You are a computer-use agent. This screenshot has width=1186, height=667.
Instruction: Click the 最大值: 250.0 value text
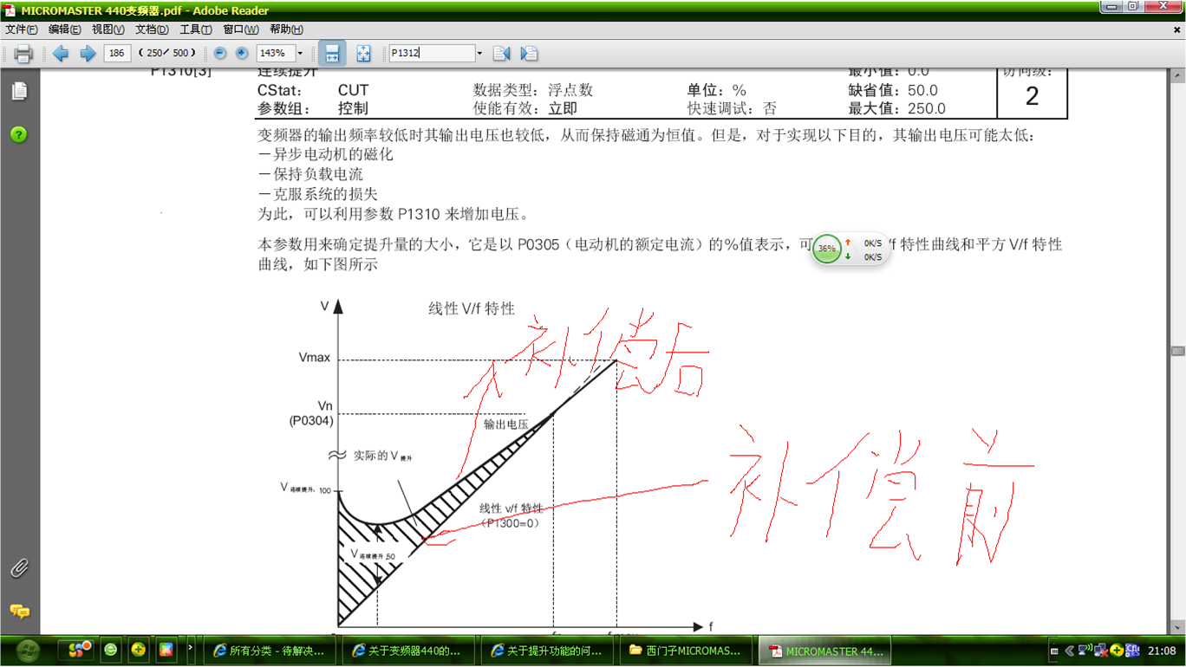pos(897,109)
